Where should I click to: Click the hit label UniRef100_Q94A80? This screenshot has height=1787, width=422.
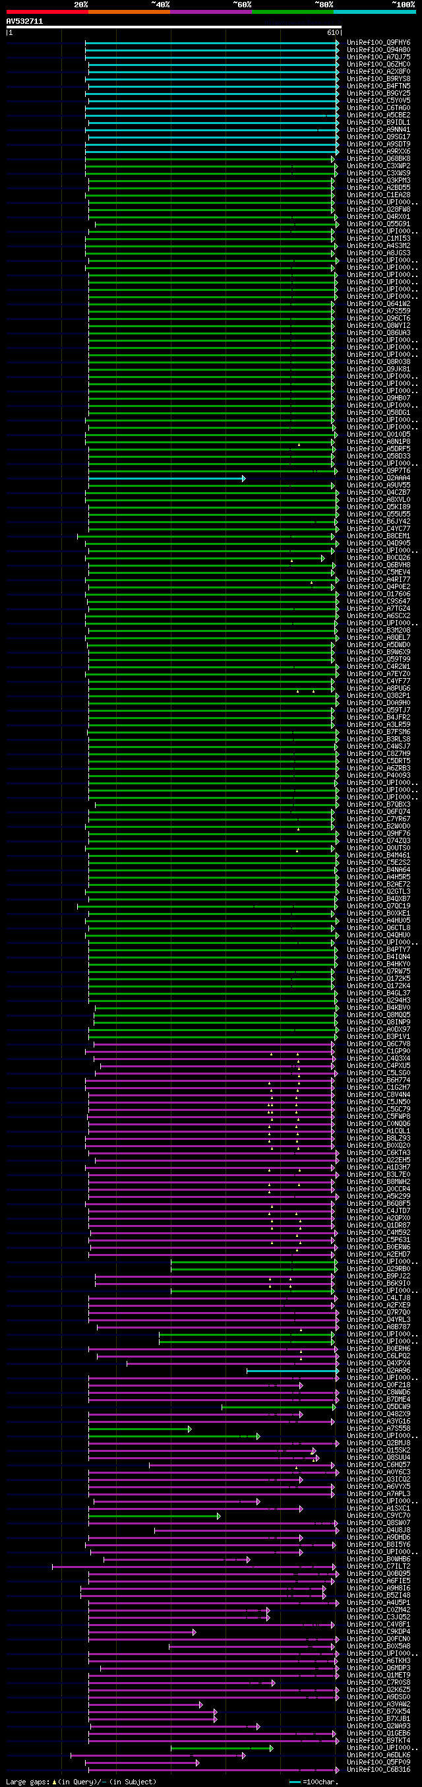point(378,50)
